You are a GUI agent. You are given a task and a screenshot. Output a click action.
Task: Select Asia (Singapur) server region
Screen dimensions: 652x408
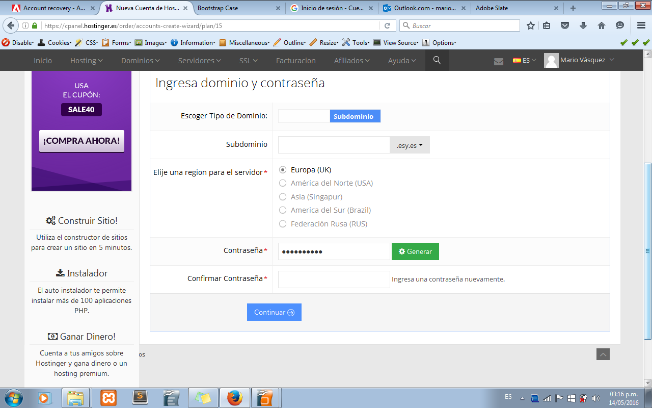tap(283, 197)
